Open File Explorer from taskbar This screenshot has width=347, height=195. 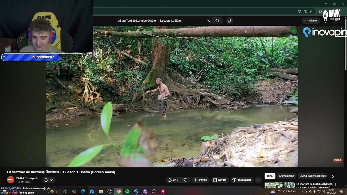pyautogui.click(x=101, y=191)
